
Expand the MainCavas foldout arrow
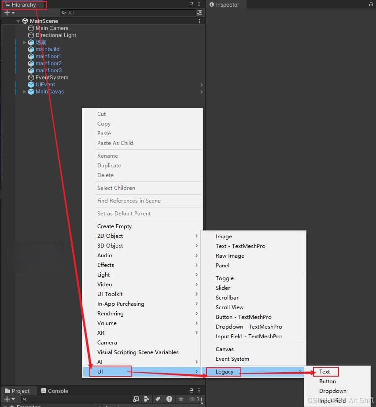coord(24,91)
